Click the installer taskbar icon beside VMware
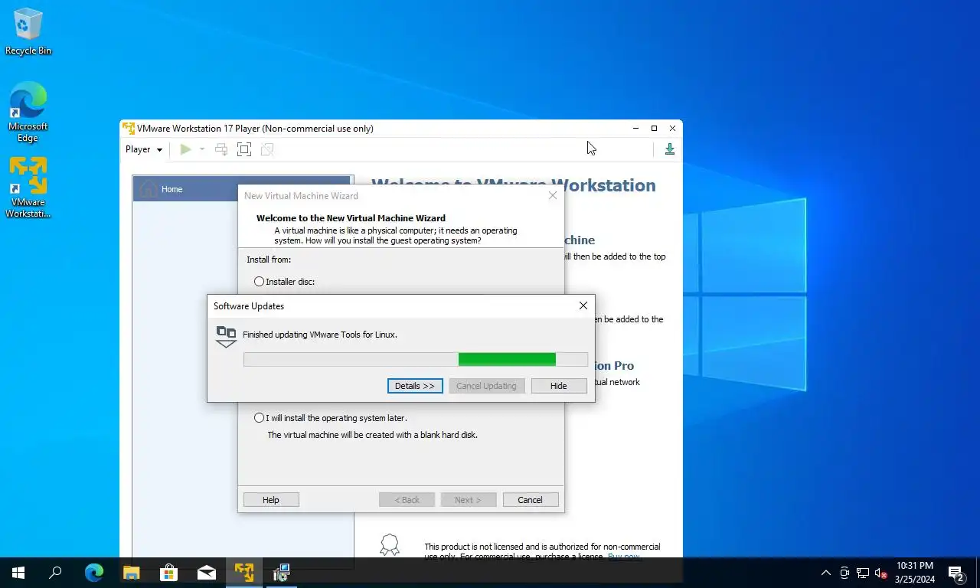 (x=282, y=573)
